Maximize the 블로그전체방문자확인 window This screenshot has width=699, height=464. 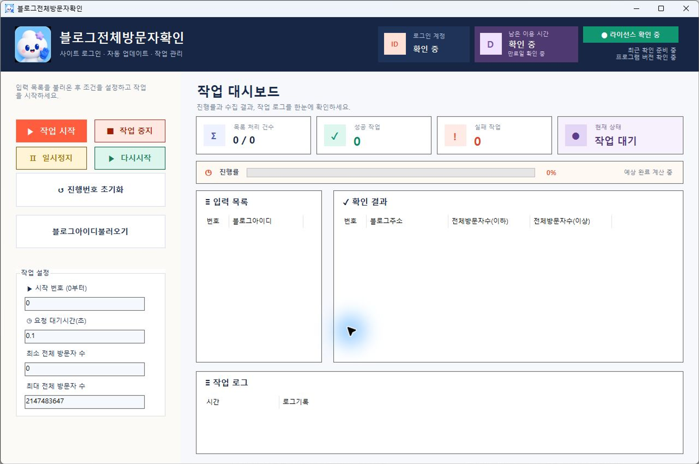661,8
